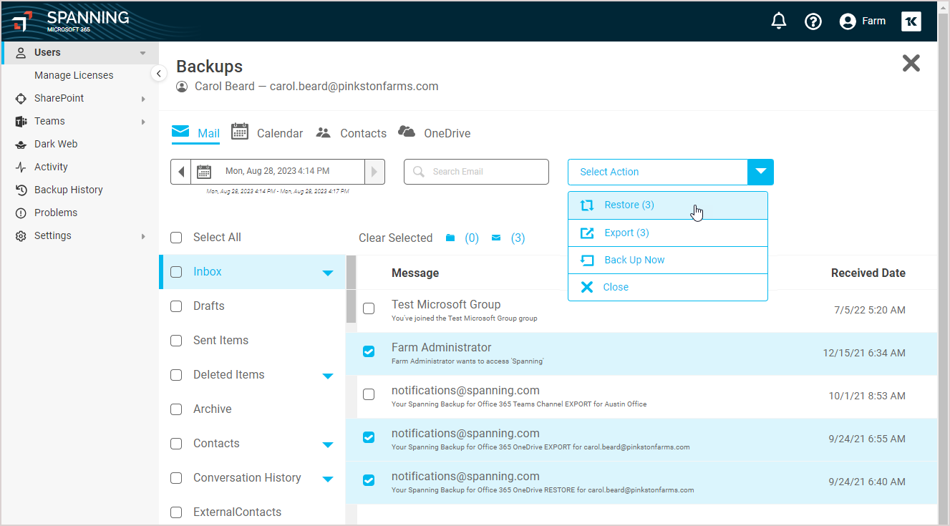950x526 pixels.
Task: Expand the Settings submenu arrow
Action: point(143,236)
